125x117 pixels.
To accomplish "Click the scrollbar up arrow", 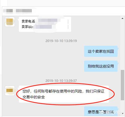I will (x=122, y=18).
